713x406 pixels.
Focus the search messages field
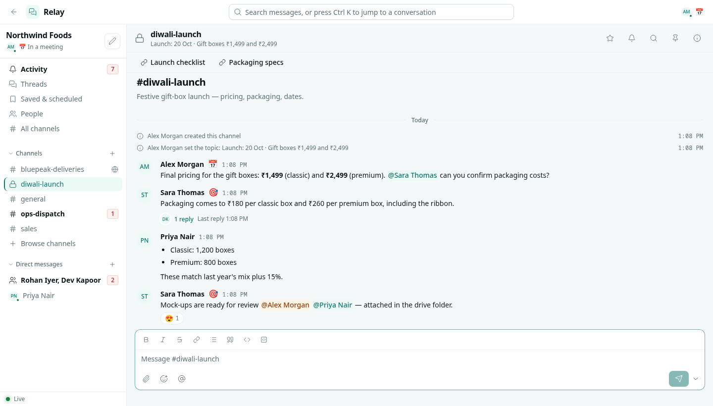(371, 12)
